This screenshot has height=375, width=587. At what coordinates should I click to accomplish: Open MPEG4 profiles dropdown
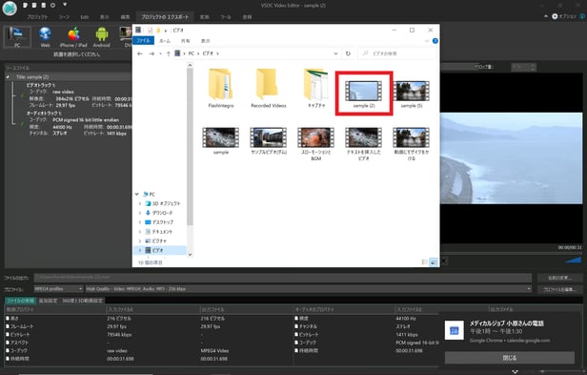pyautogui.click(x=58, y=289)
